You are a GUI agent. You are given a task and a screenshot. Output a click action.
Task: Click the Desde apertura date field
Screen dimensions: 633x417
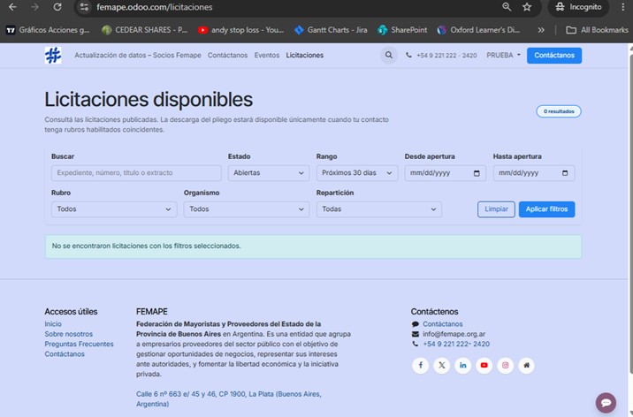[x=446, y=173]
